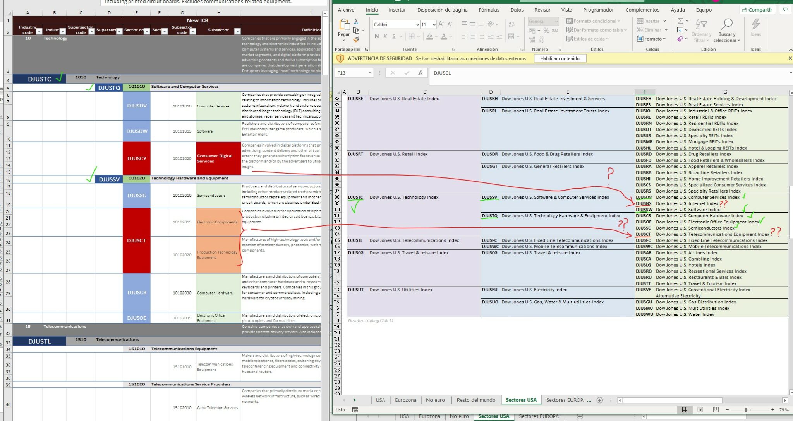
Task: Switch to the Eurozona sheet tab
Action: [405, 400]
